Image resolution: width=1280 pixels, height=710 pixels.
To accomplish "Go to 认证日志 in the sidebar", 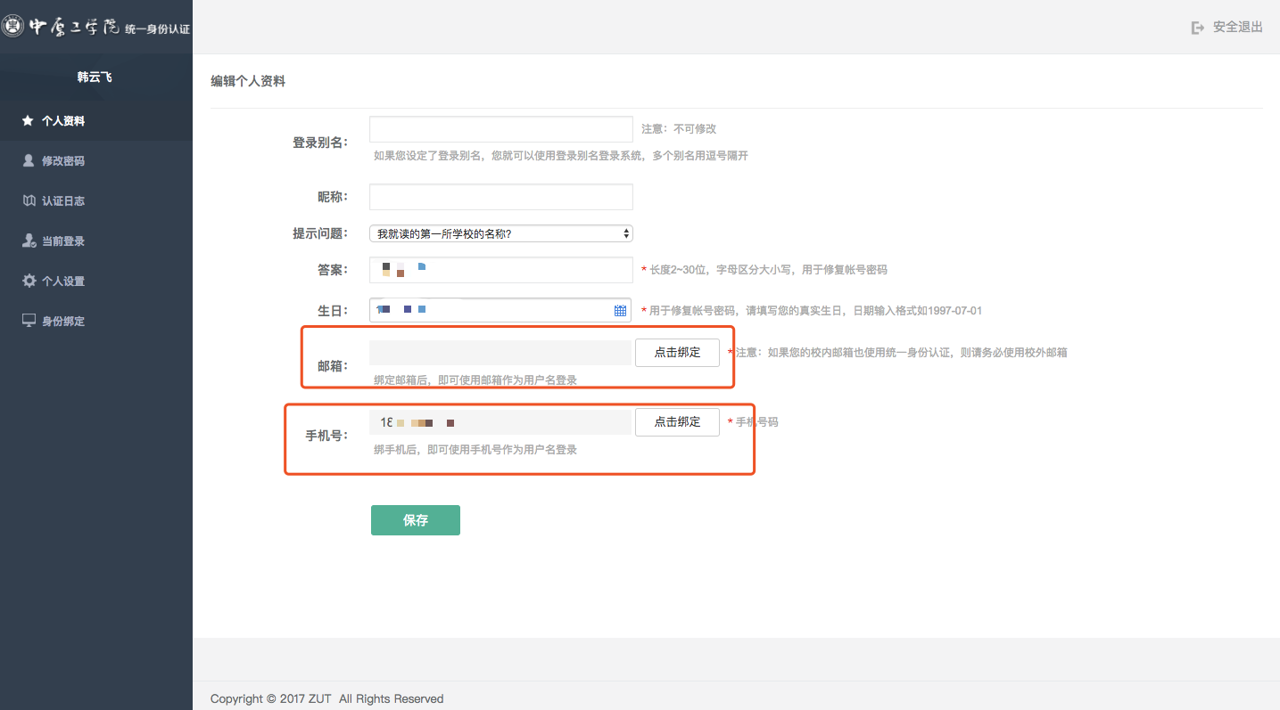I will (63, 201).
